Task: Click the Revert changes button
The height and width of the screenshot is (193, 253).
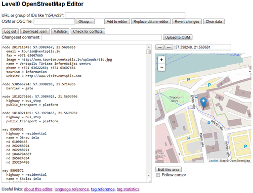Action: point(187,22)
